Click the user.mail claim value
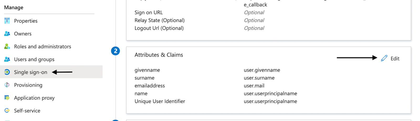Image resolution: width=420 pixels, height=121 pixels. (254, 86)
